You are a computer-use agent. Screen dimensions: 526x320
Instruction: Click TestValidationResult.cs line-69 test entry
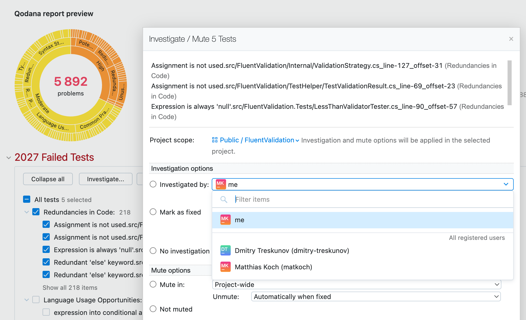(x=326, y=91)
